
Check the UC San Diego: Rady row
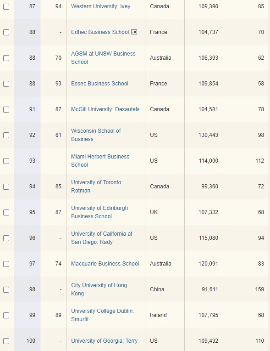pyautogui.click(x=6, y=238)
